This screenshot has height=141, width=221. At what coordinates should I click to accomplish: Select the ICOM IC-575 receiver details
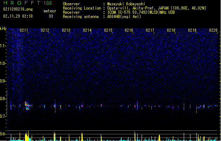coord(141,12)
